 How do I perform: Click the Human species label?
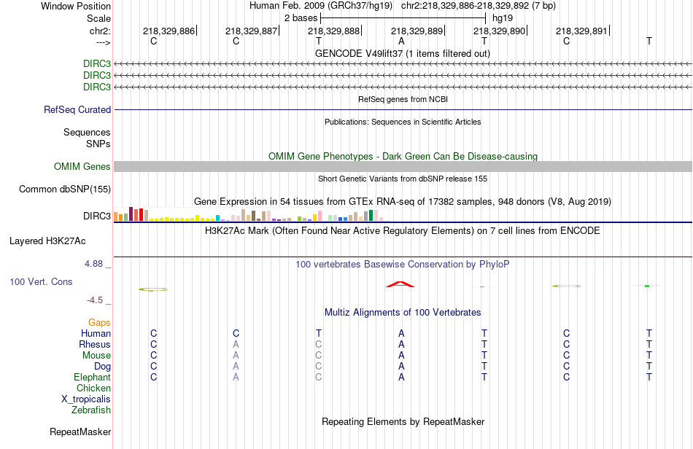[96, 333]
